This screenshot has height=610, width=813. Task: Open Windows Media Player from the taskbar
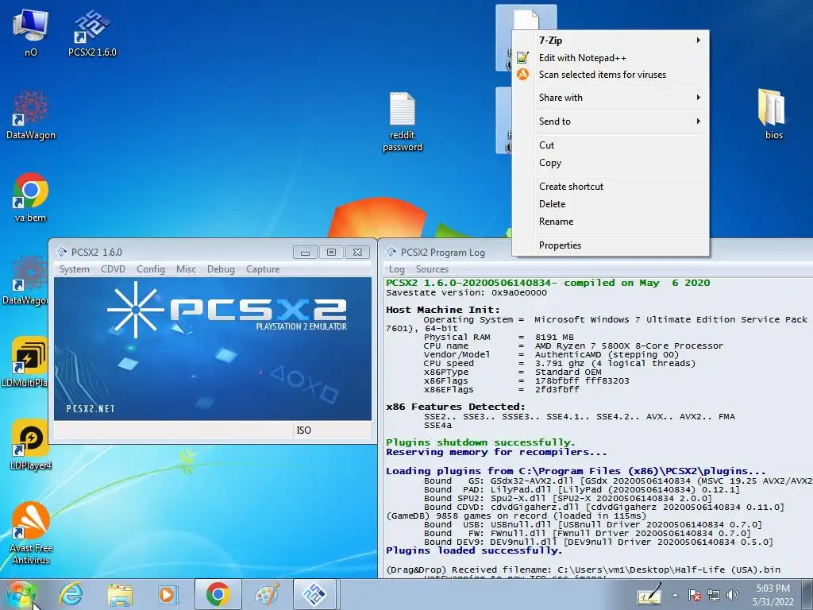tap(168, 594)
